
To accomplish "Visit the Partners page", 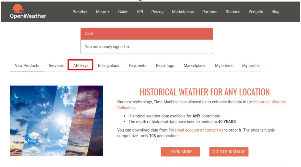I will [x=210, y=12].
